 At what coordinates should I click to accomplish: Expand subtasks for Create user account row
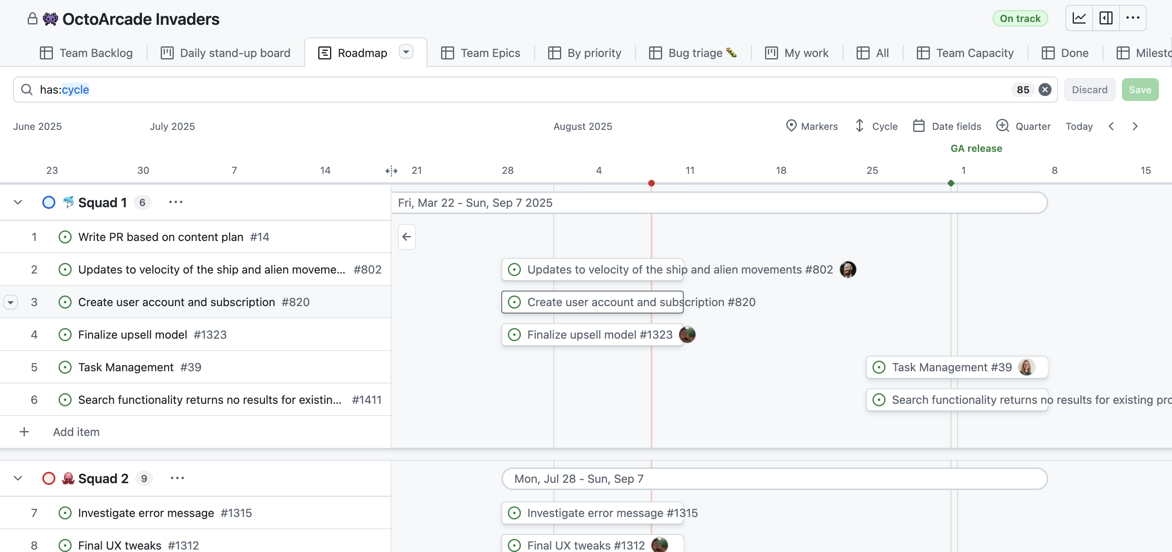click(11, 302)
